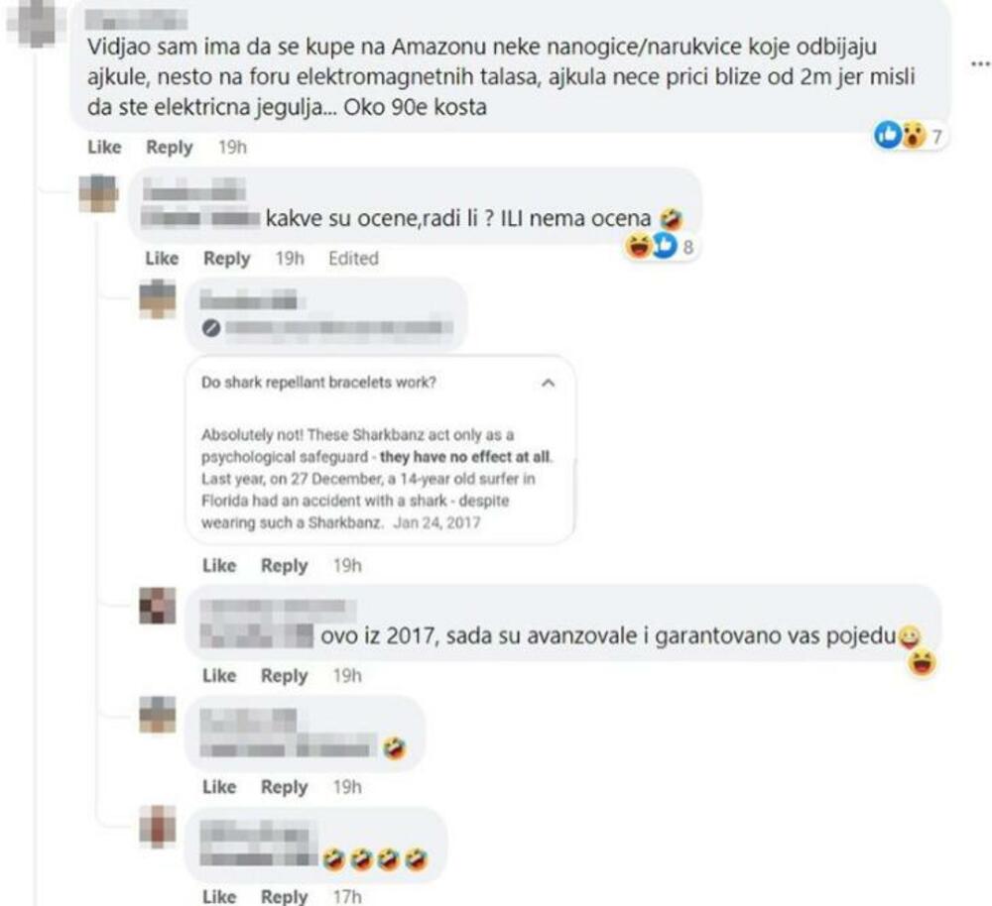This screenshot has width=992, height=906.
Task: Click 'Do shark repellant bracelets work?' question text
Action: [318, 383]
